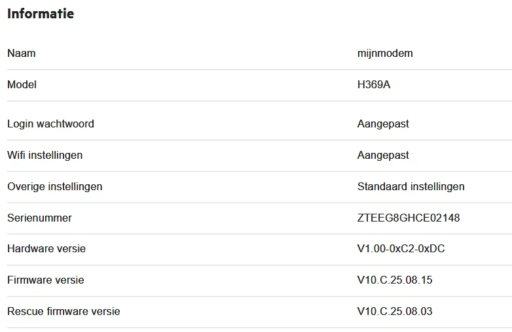Viewport: 512px width, 332px height.
Task: Click the Serienummer label
Action: 39,218
